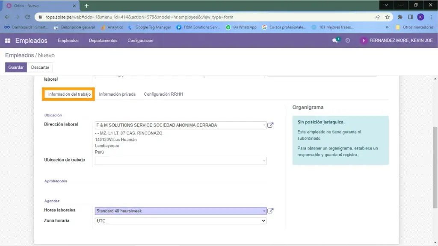Viewport: 438px width, 246px height.
Task: Open the Zona horaria UTC selector
Action: 181,221
